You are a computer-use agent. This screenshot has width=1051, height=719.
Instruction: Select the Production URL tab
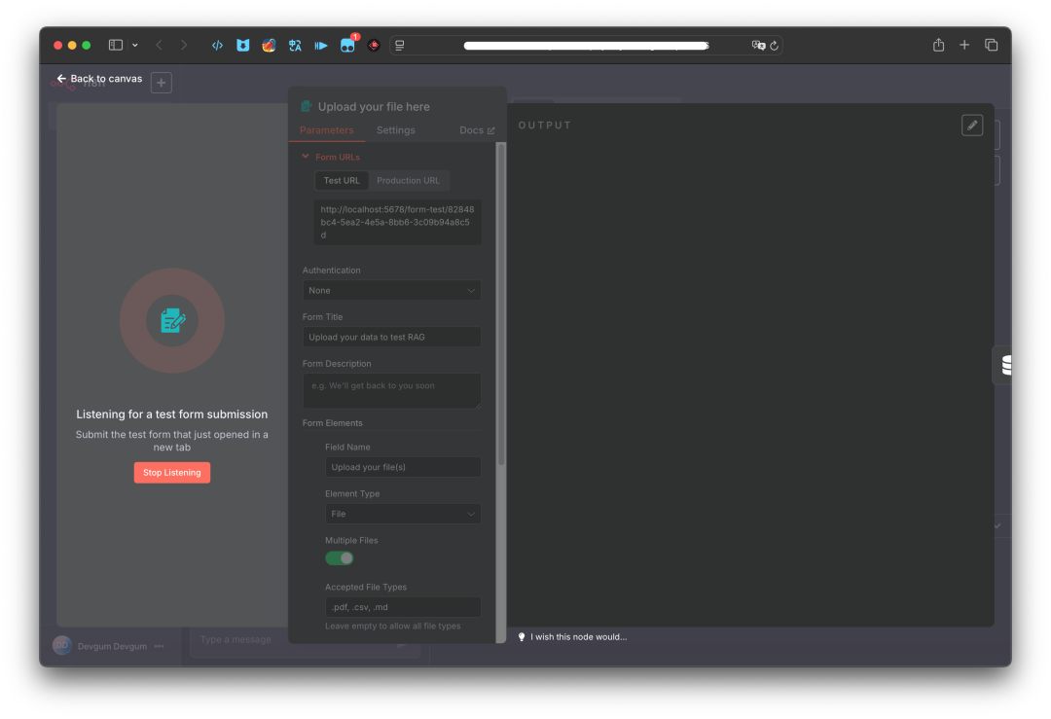[408, 181]
